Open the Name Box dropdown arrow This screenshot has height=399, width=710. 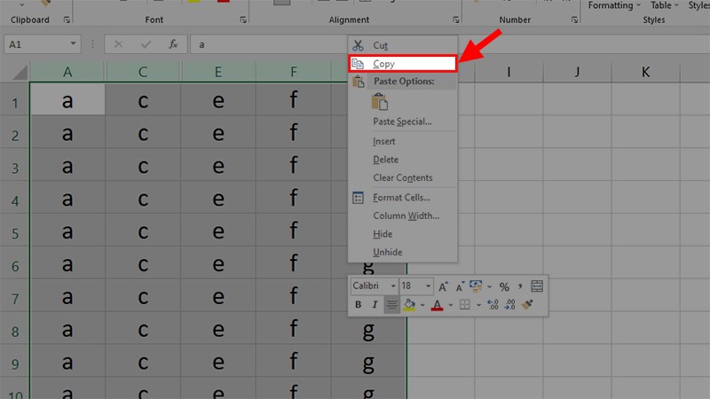point(73,44)
